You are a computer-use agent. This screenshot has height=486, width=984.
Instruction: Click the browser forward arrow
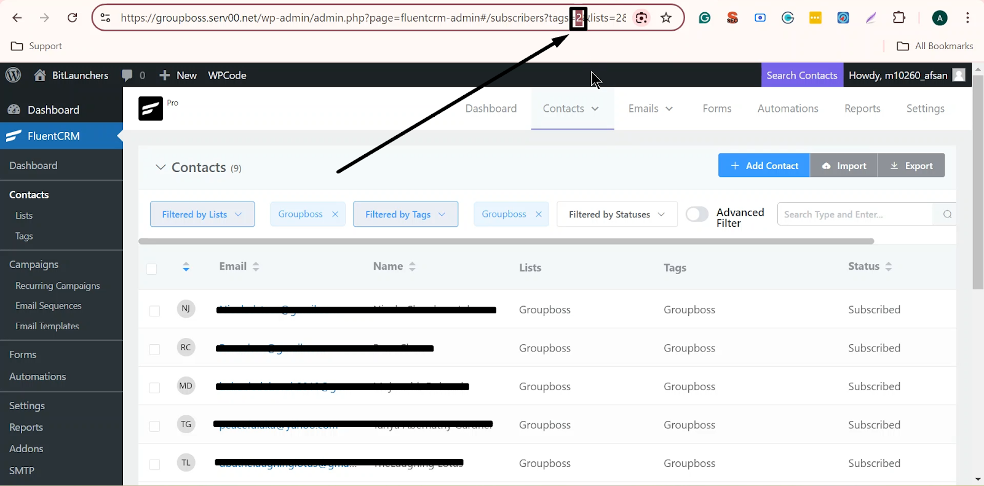coord(44,18)
